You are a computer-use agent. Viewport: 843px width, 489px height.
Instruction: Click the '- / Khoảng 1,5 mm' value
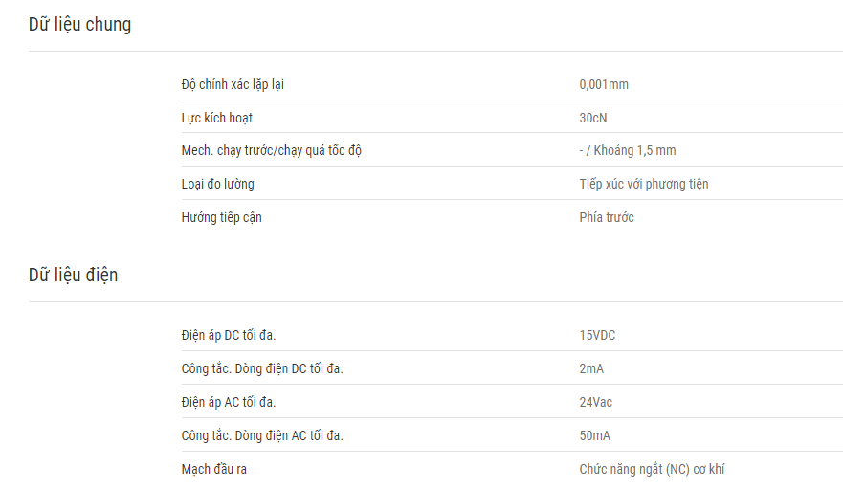pos(628,150)
